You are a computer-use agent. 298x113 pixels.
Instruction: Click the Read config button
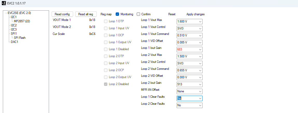coord(62,14)
